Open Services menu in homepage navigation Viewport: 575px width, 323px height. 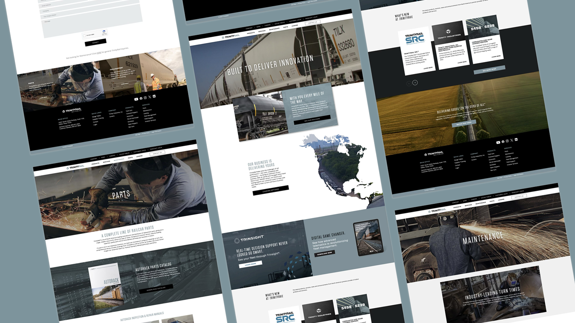[262, 31]
